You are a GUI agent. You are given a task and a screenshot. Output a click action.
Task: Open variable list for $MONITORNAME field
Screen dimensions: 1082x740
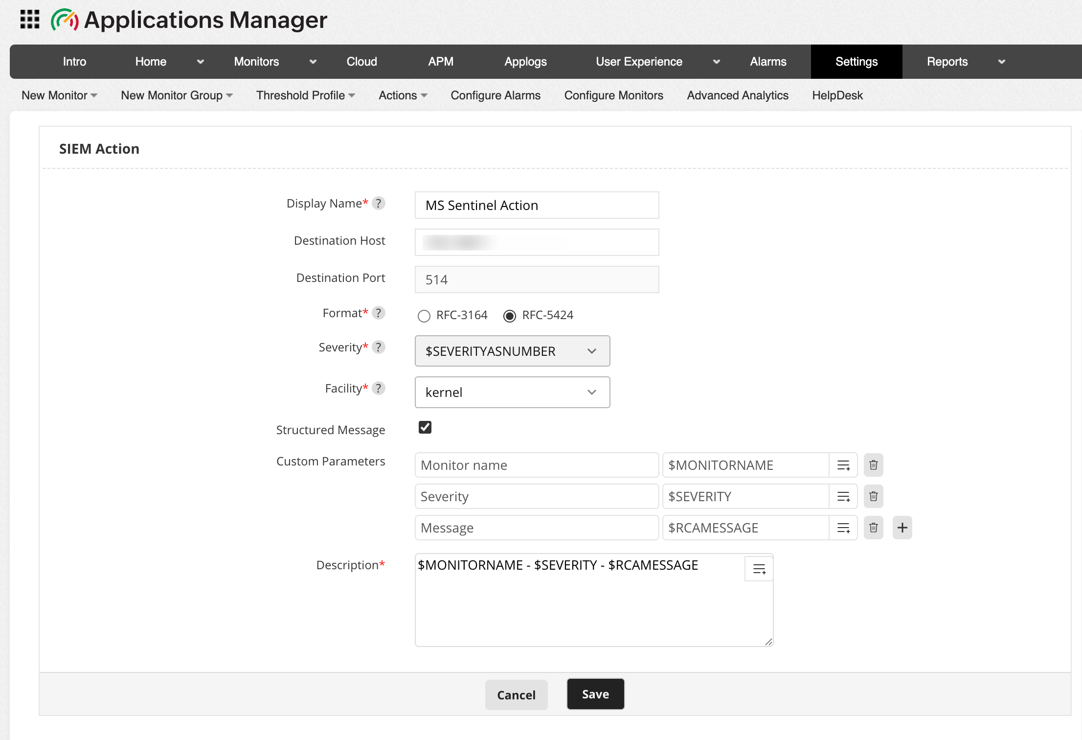[x=843, y=465]
